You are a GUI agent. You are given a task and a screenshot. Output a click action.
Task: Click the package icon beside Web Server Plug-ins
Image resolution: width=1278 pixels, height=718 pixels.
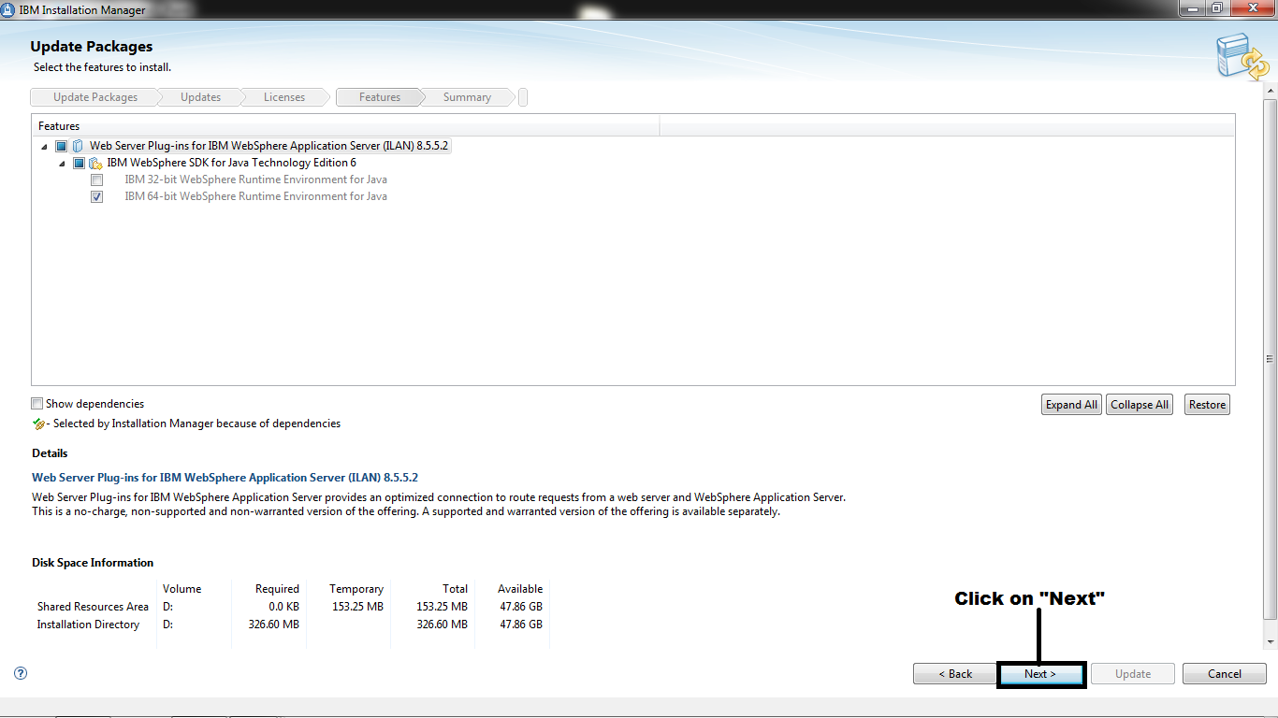[x=79, y=146]
